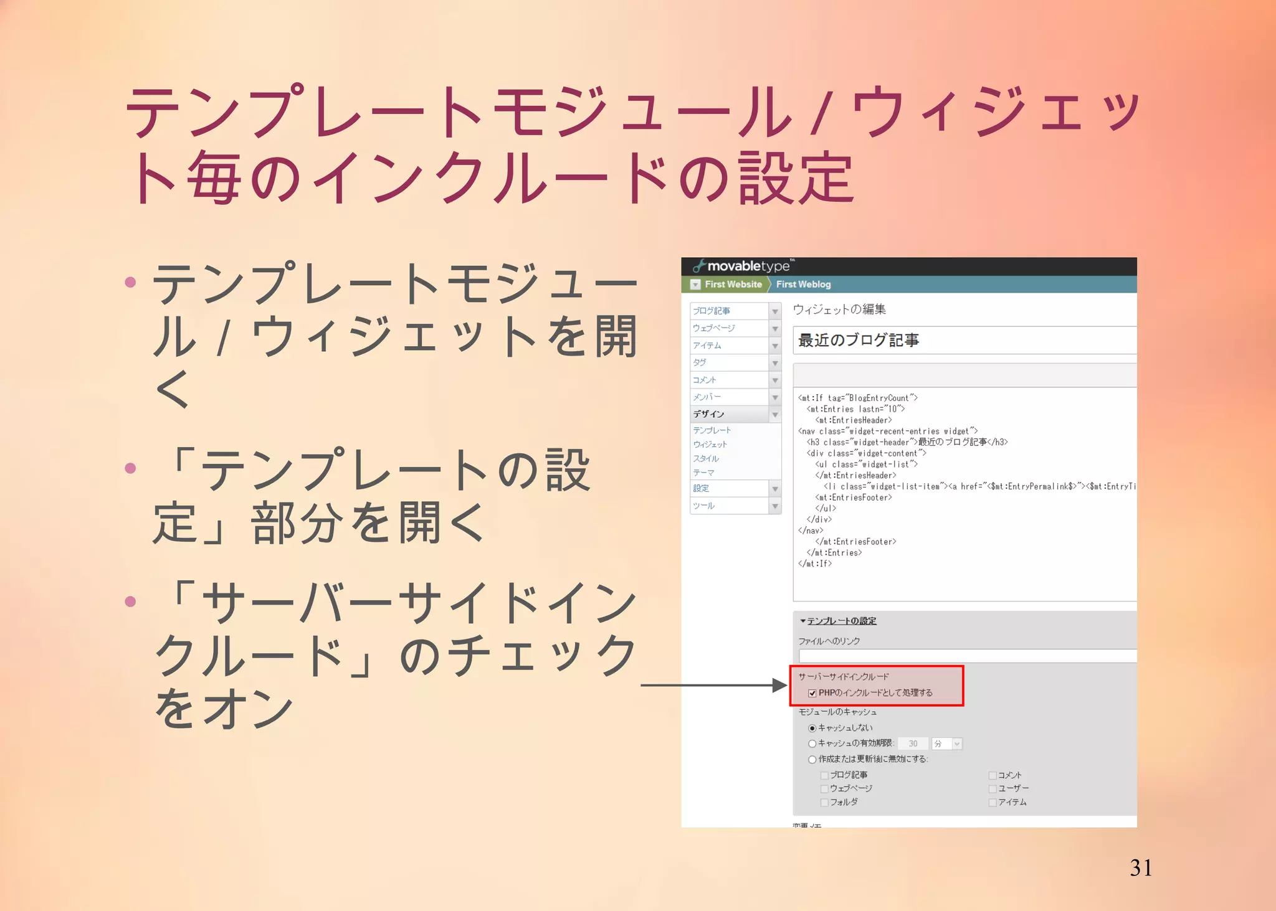Open the 分 time unit dropdown
Image resolution: width=1276 pixels, height=911 pixels.
click(x=947, y=743)
